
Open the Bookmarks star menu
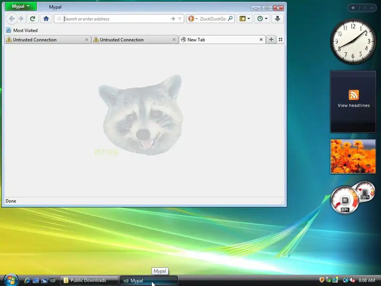[245, 19]
